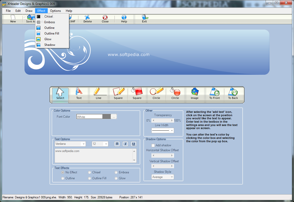Select the filled Circle bucket tool
This screenshot has width=294, height=202.
[x=175, y=94]
